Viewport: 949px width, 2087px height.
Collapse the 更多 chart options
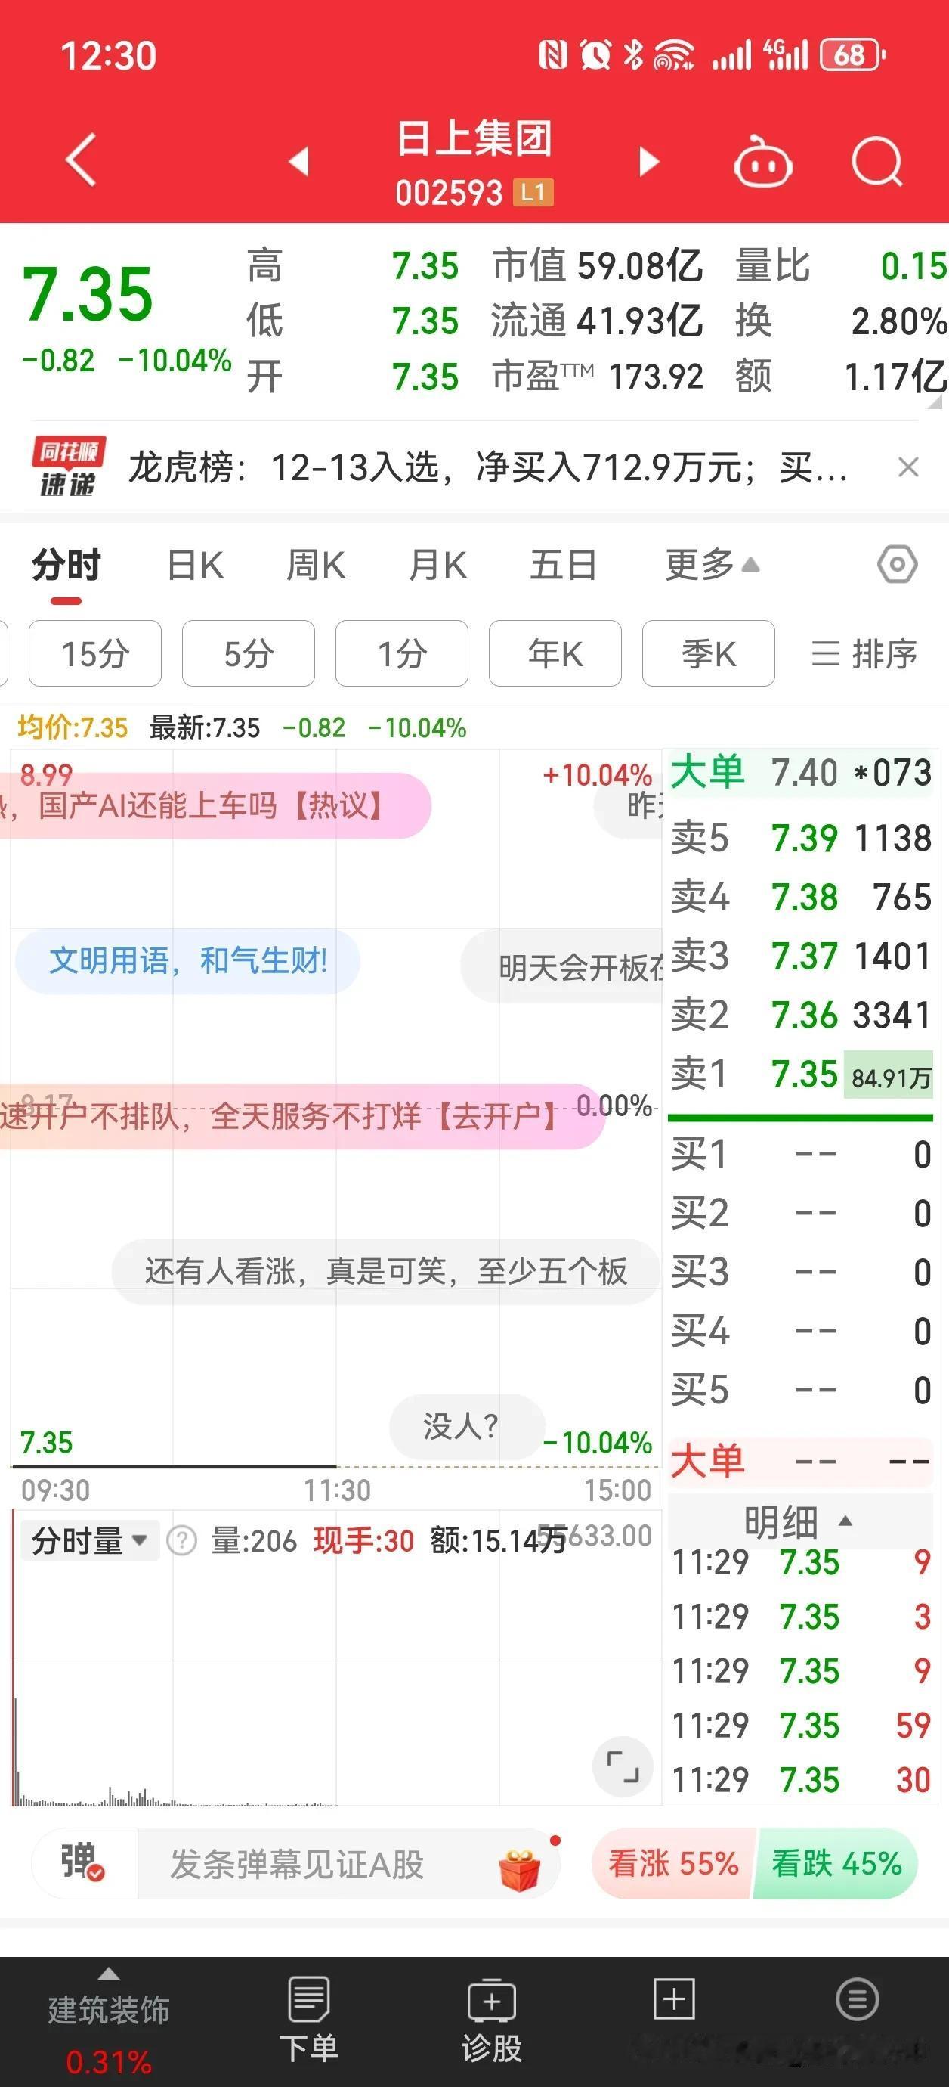pyautogui.click(x=713, y=565)
